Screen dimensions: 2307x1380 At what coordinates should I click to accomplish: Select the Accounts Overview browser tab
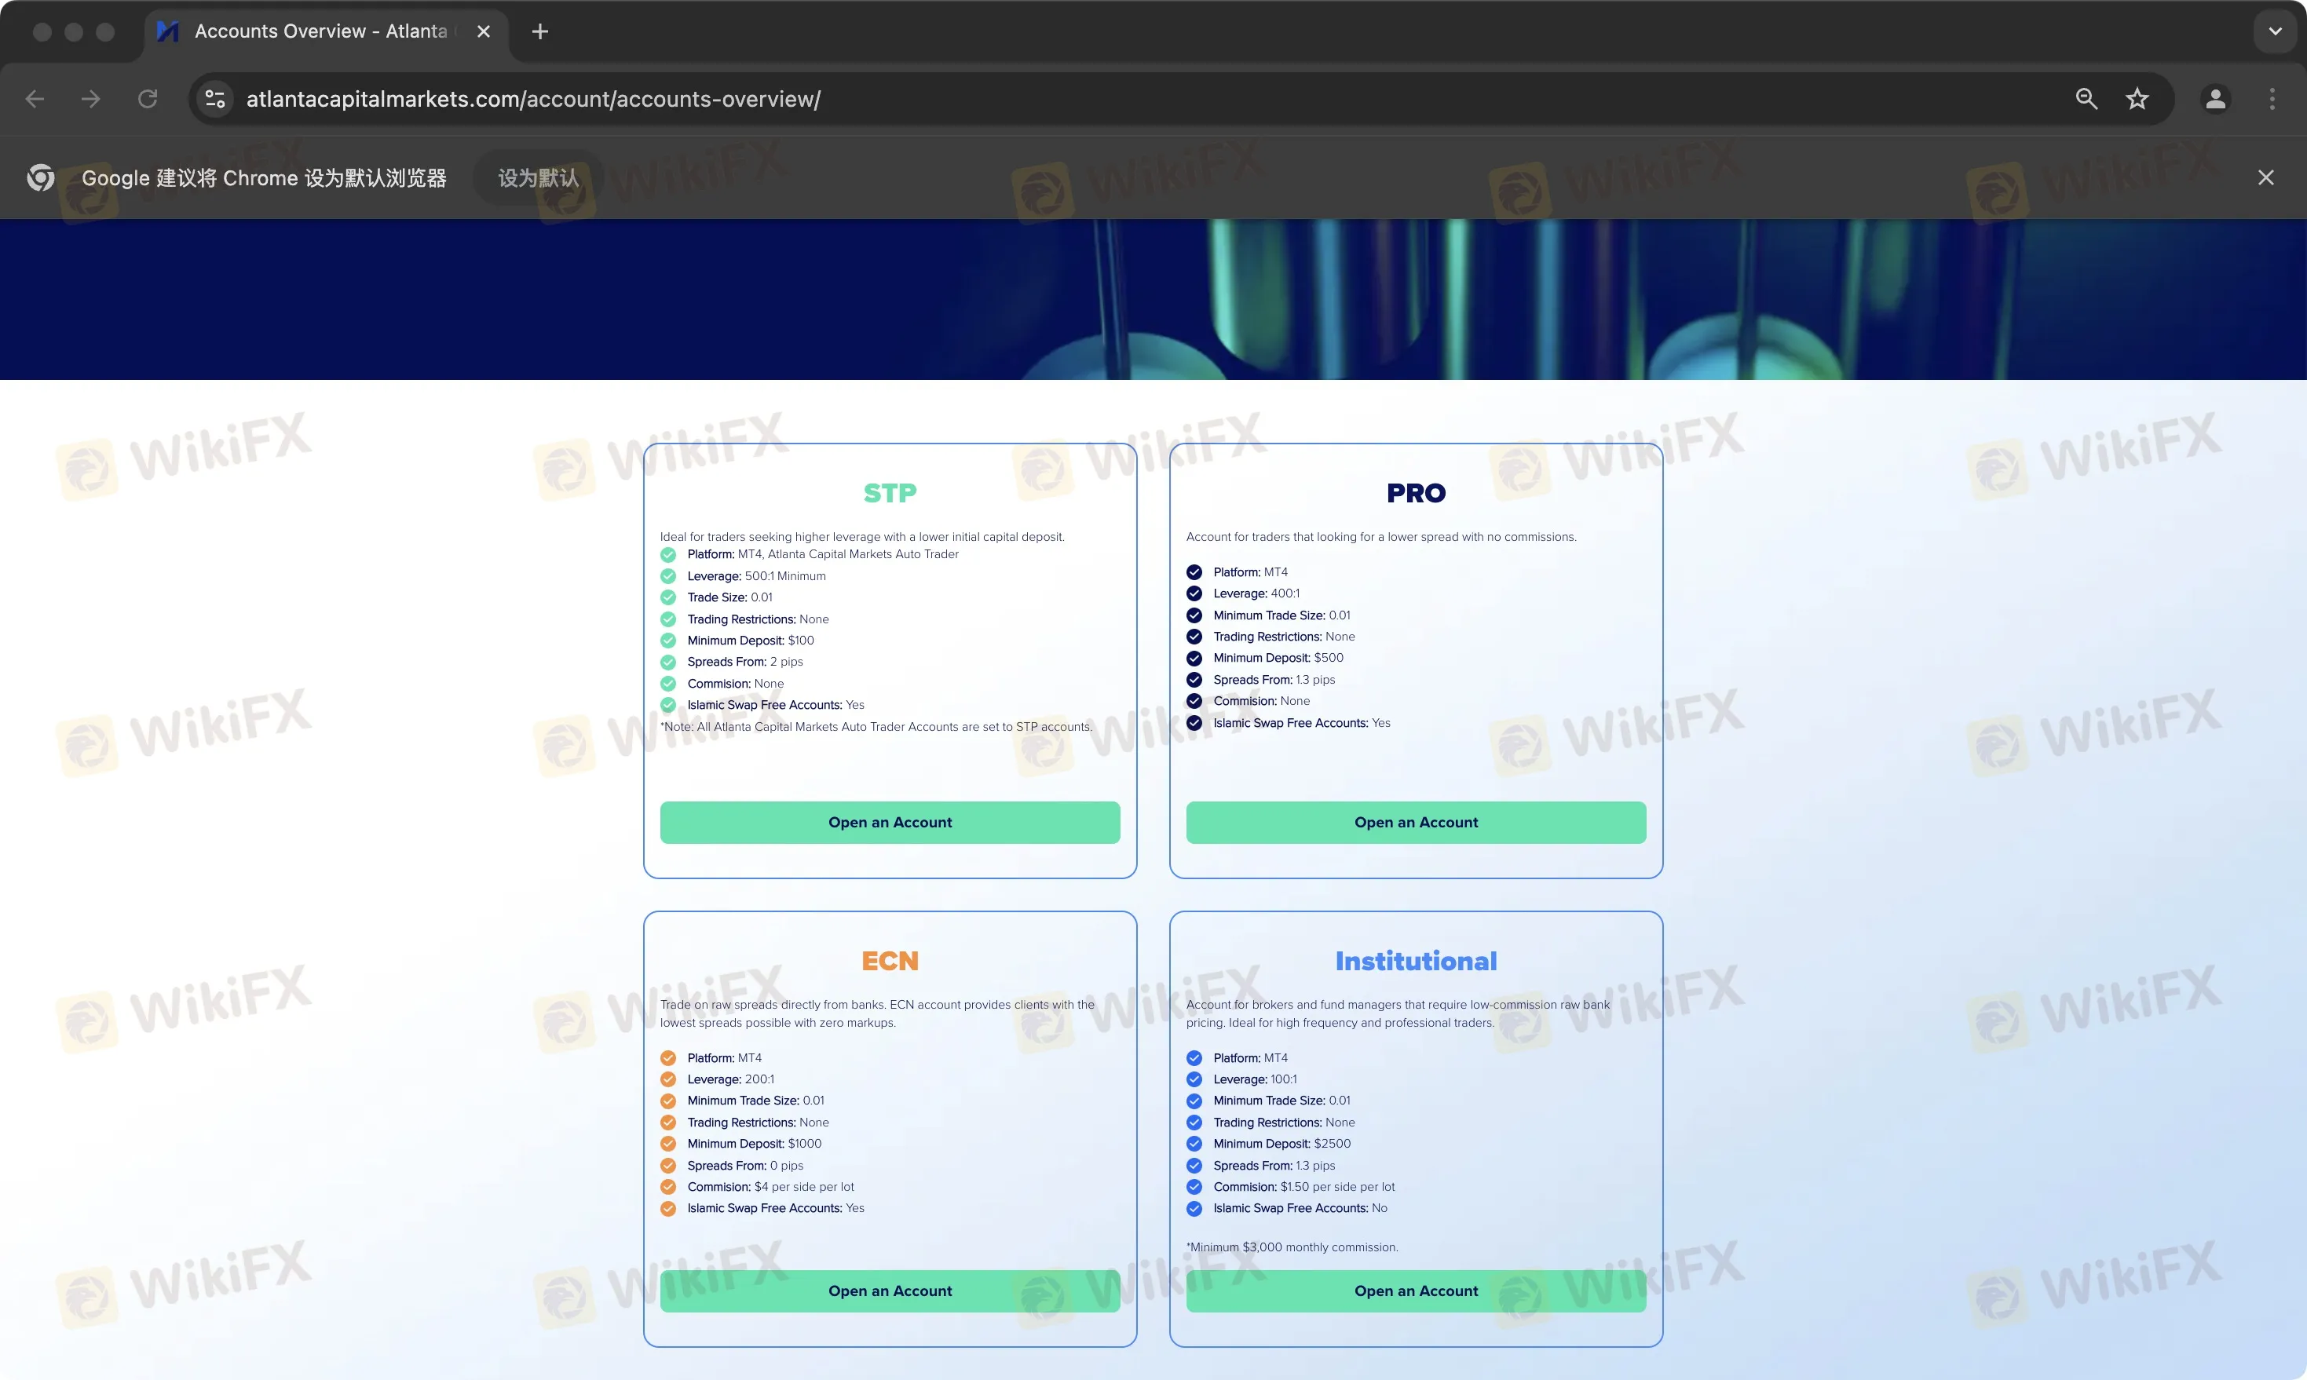324,30
